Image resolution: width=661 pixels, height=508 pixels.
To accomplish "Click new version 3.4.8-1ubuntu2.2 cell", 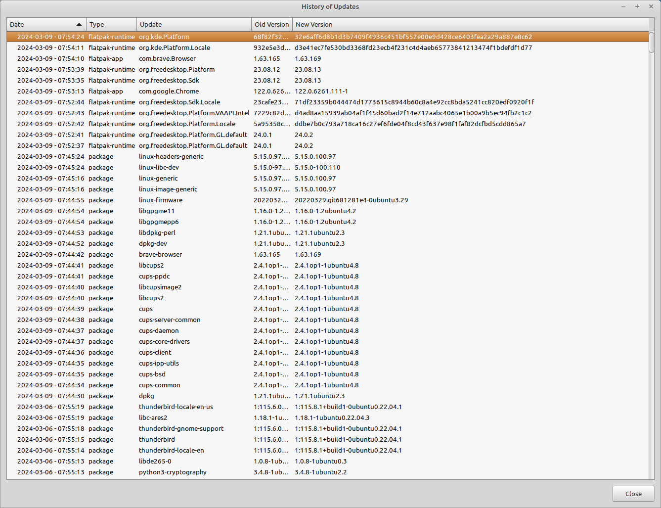I will tap(321, 472).
